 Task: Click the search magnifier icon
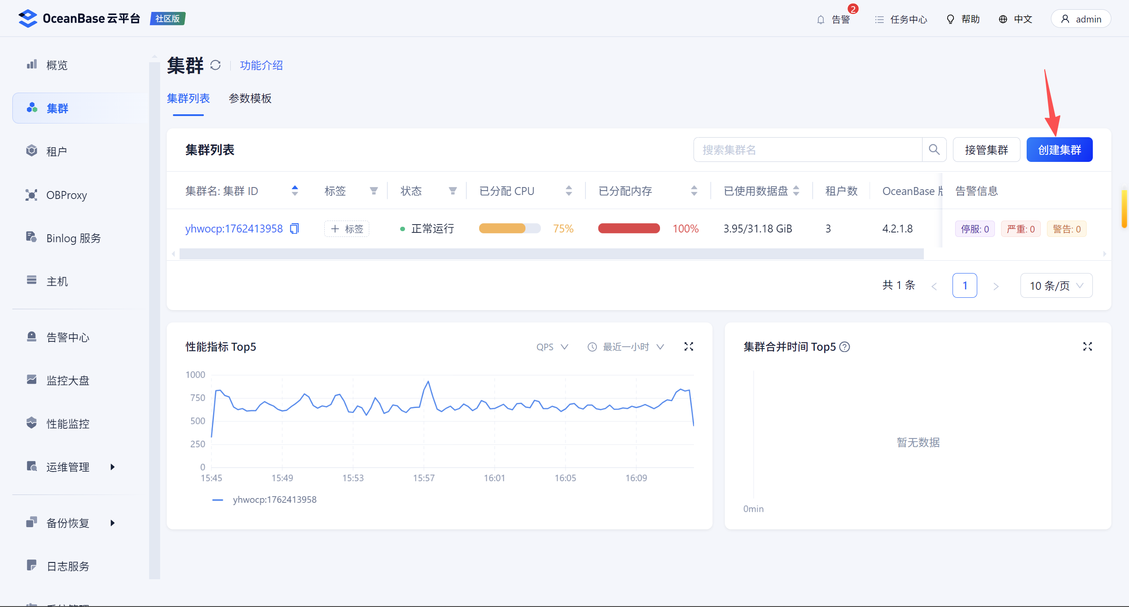[934, 150]
